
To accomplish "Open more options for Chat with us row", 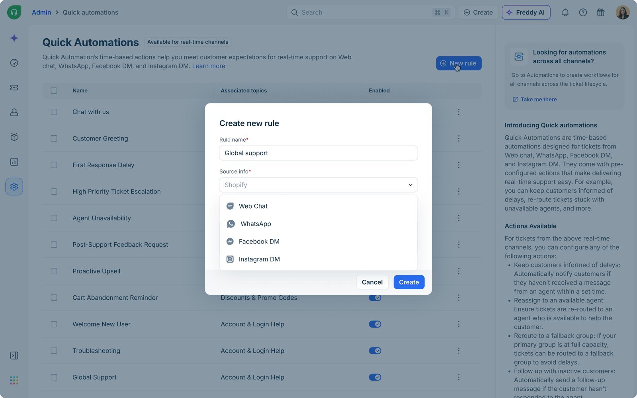I will click(459, 112).
